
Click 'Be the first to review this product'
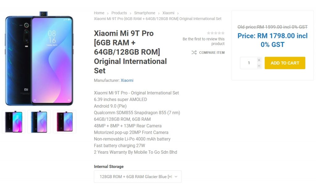click(204, 41)
